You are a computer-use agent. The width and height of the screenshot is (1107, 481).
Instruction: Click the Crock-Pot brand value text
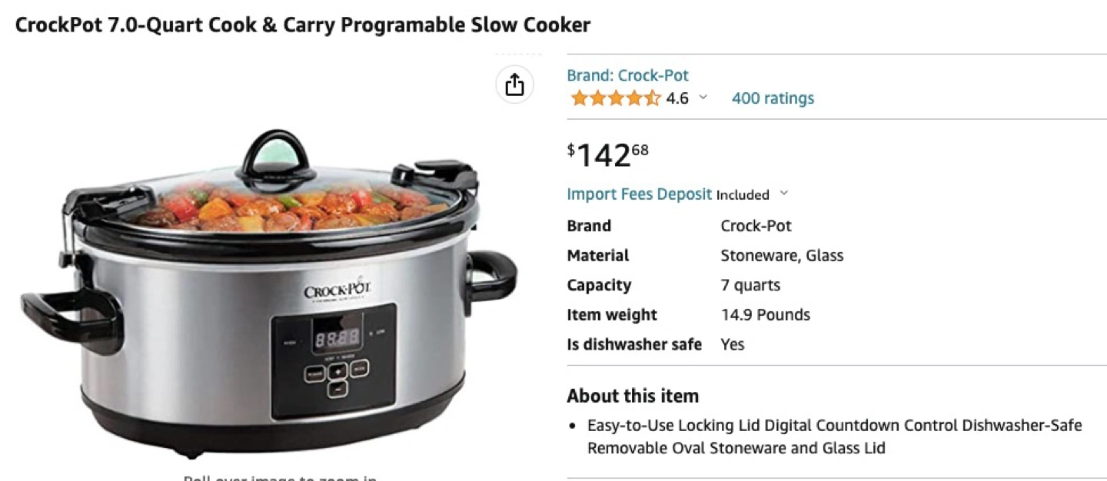pyautogui.click(x=756, y=226)
